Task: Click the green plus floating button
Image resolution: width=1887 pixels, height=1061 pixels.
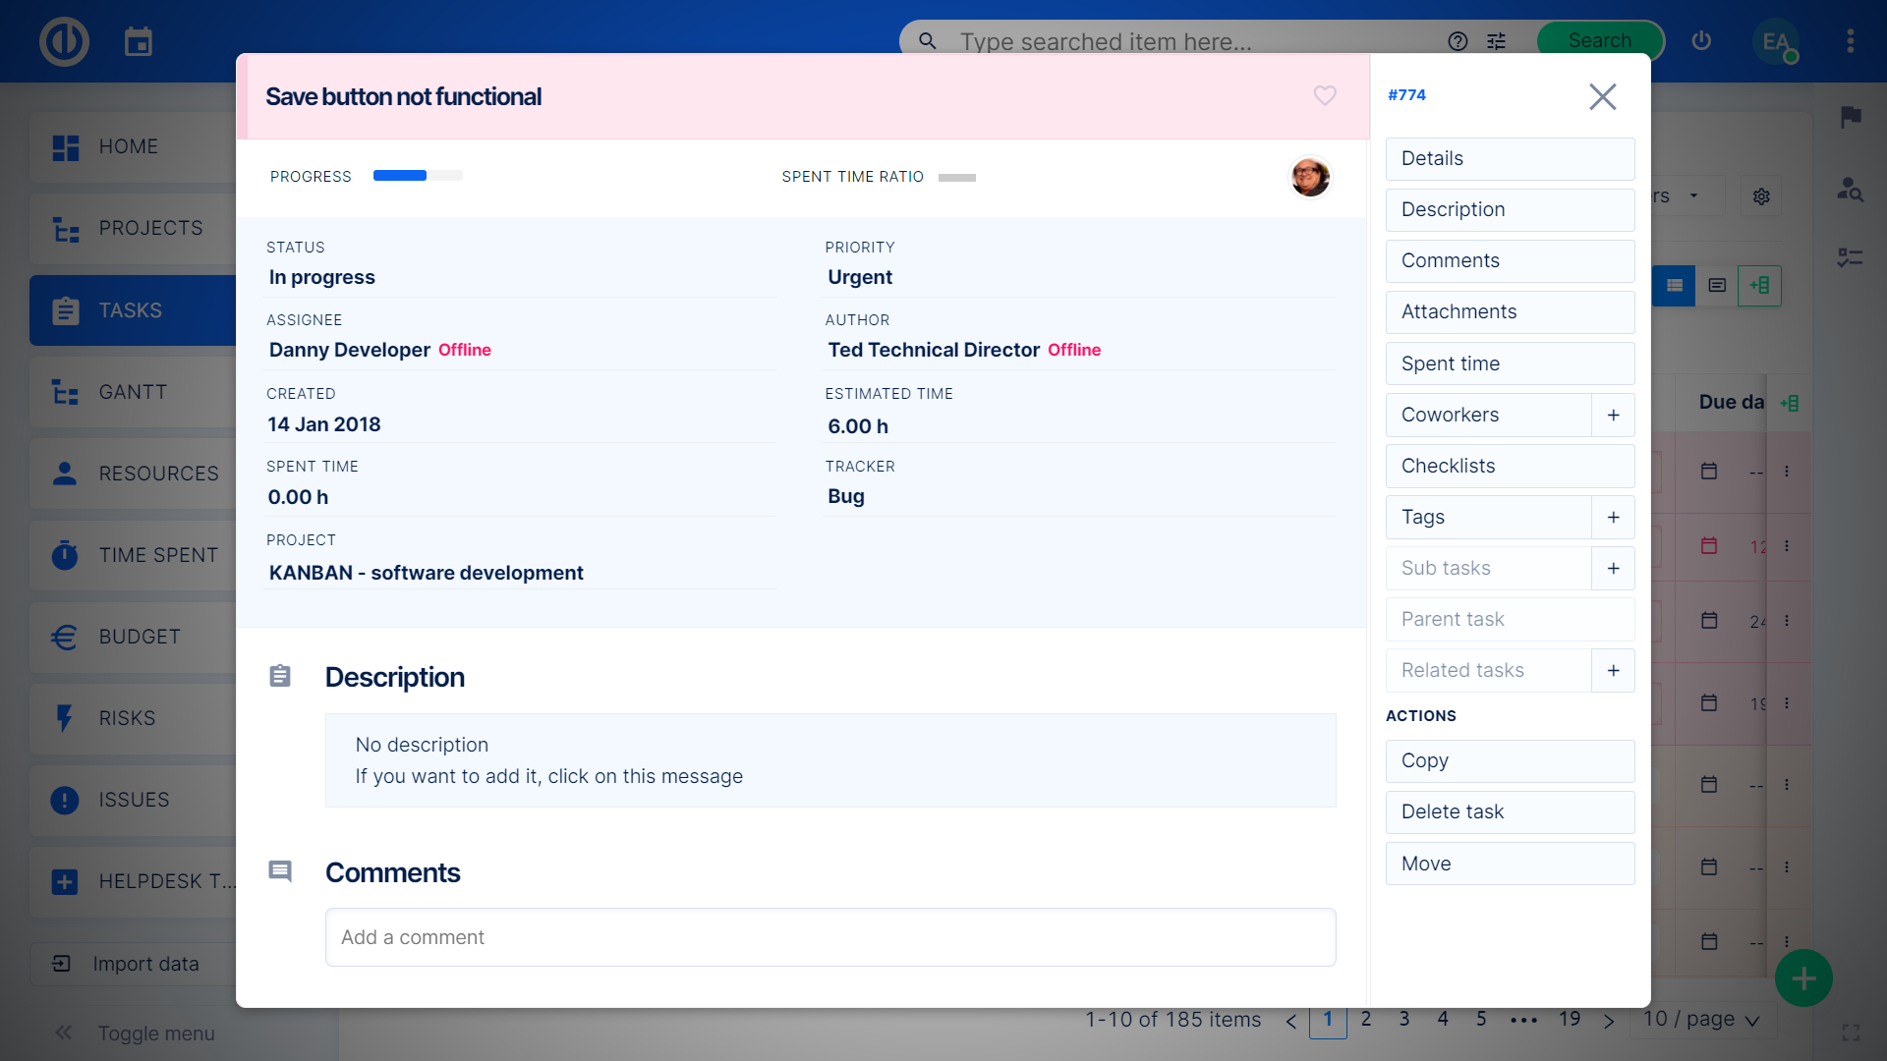Action: click(x=1803, y=978)
